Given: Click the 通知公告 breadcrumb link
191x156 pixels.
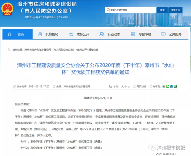Looking at the screenshot, I should 94,50.
